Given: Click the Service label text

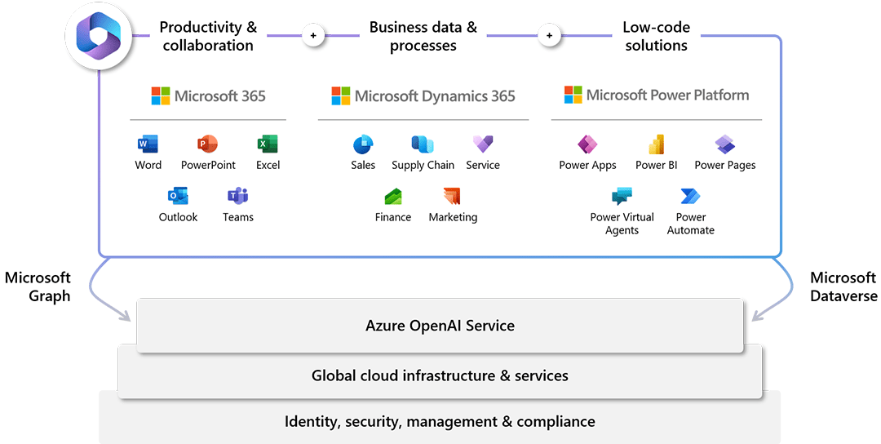Looking at the screenshot, I should point(483,165).
